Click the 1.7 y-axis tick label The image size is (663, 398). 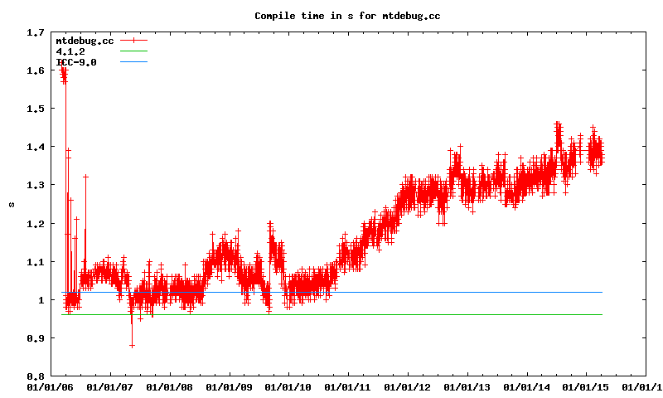tap(36, 33)
